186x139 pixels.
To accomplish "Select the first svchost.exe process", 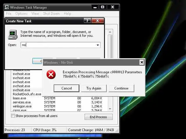I will coord(22,74).
